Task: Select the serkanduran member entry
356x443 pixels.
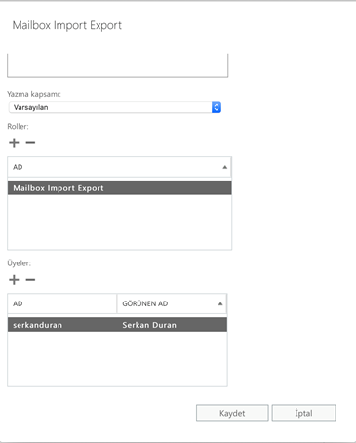Action: [37, 325]
